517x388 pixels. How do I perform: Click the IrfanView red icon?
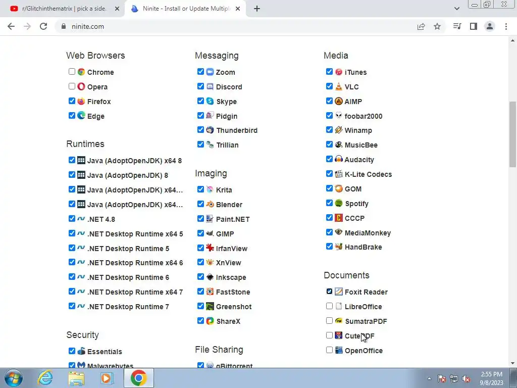[x=210, y=248]
